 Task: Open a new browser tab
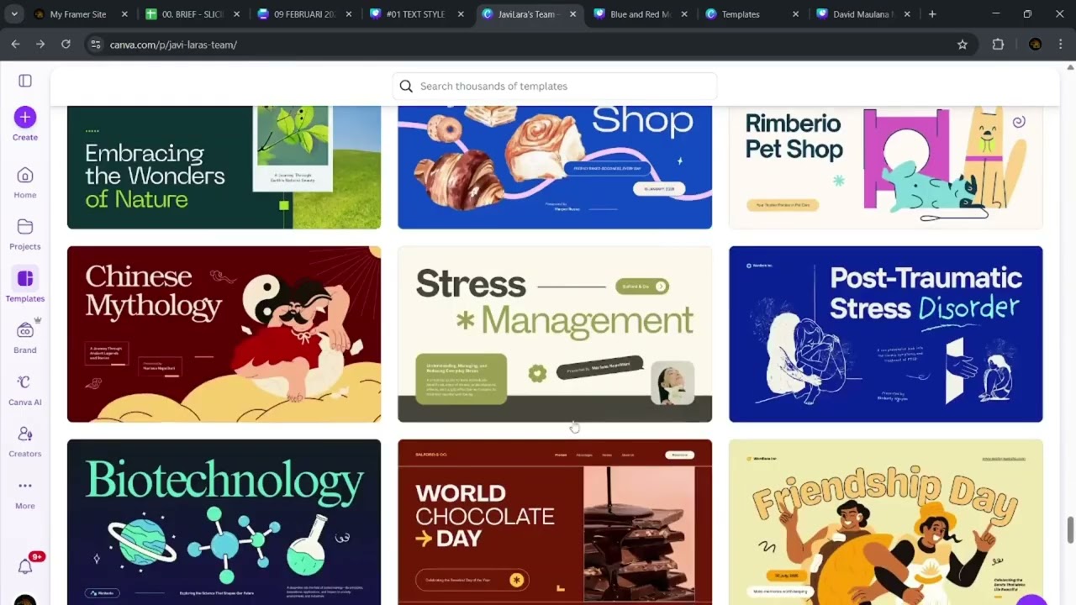pyautogui.click(x=931, y=14)
